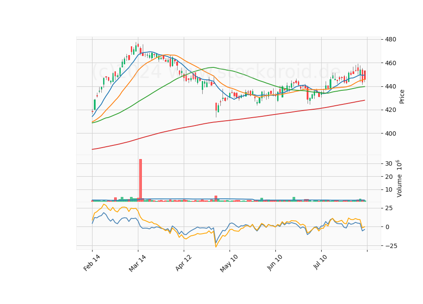This screenshot has width=423, height=304.
Task: Click the 480 price axis label
Action: [391, 39]
